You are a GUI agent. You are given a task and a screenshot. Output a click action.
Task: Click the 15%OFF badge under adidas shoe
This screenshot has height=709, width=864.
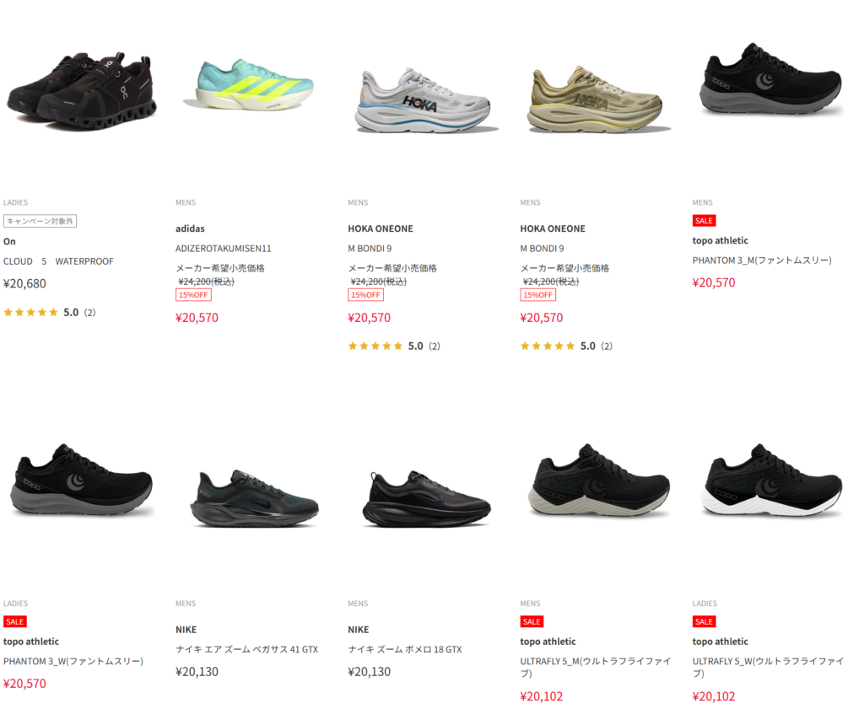(x=193, y=295)
